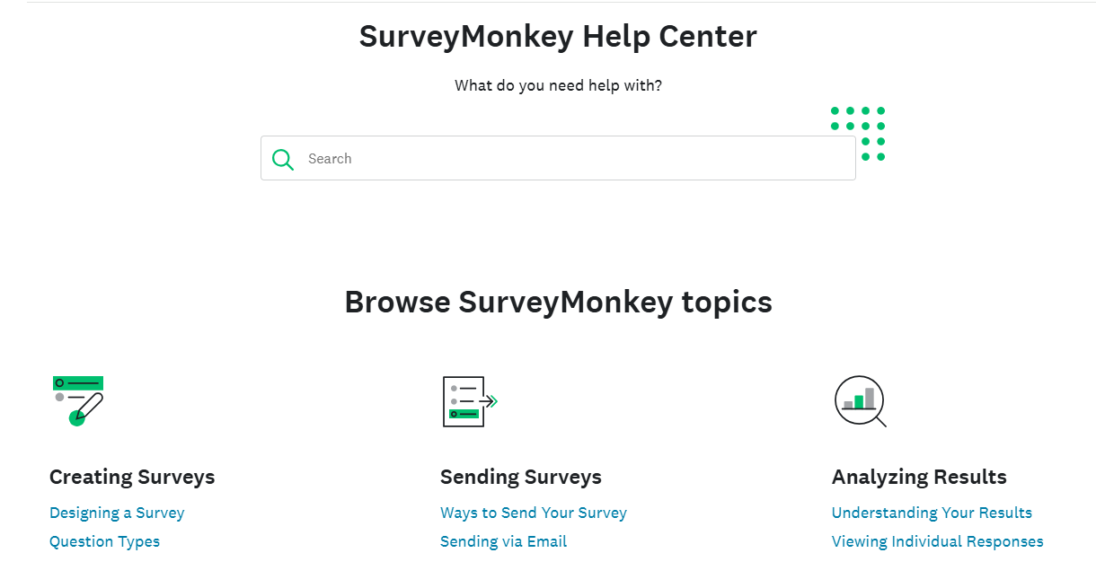Screen dimensions: 1096x588
Task: Open Viewing Individual Responses link
Action: 938,542
